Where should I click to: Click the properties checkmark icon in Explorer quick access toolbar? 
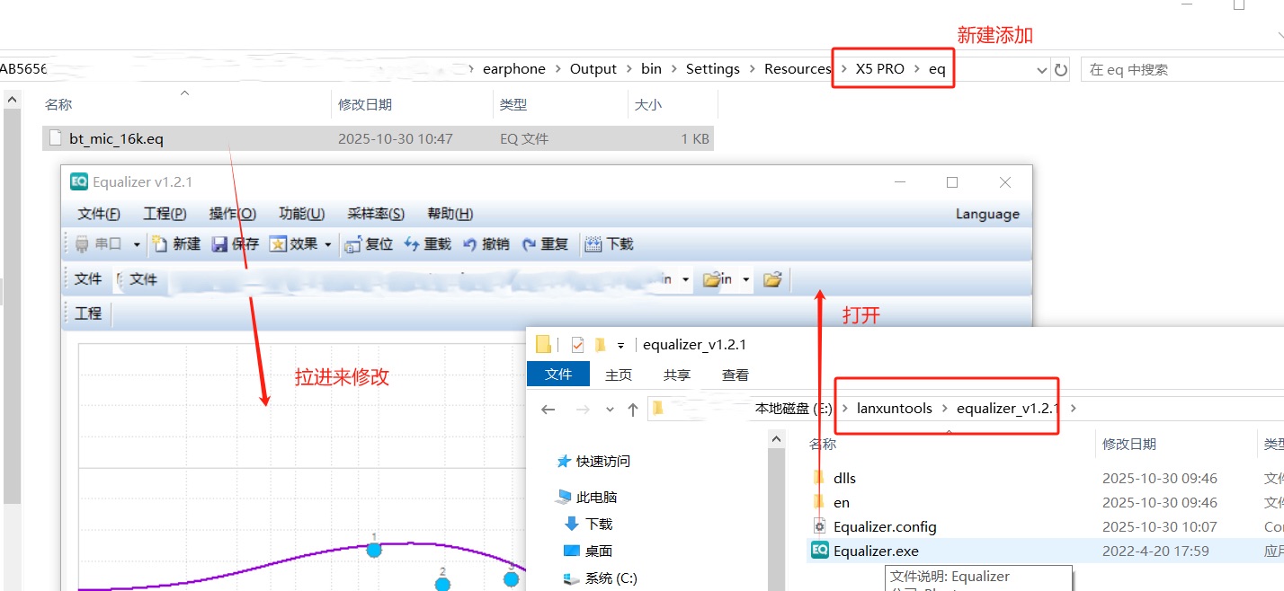(578, 344)
